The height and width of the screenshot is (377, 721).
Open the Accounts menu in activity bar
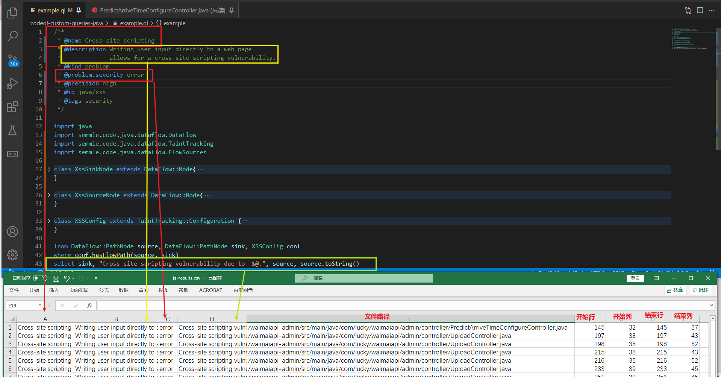pos(12,231)
